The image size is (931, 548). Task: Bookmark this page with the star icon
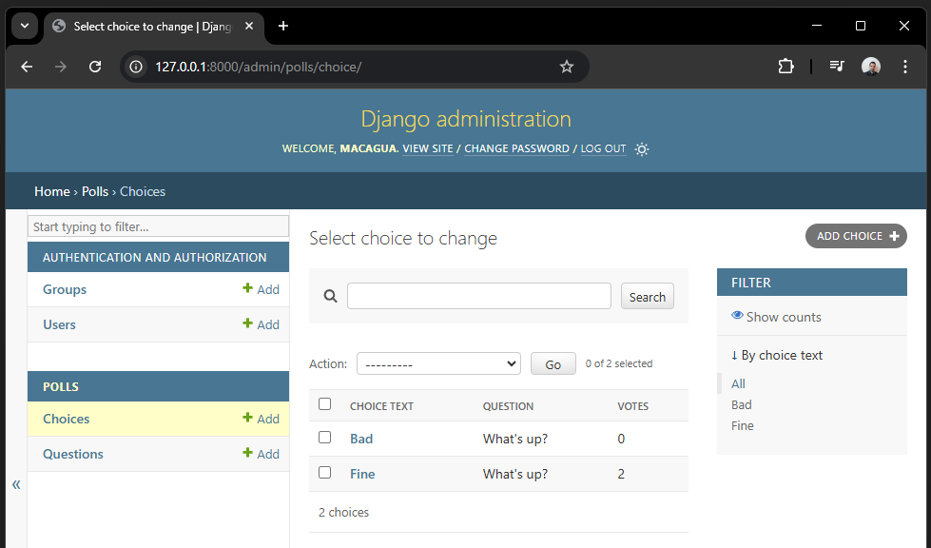tap(567, 67)
